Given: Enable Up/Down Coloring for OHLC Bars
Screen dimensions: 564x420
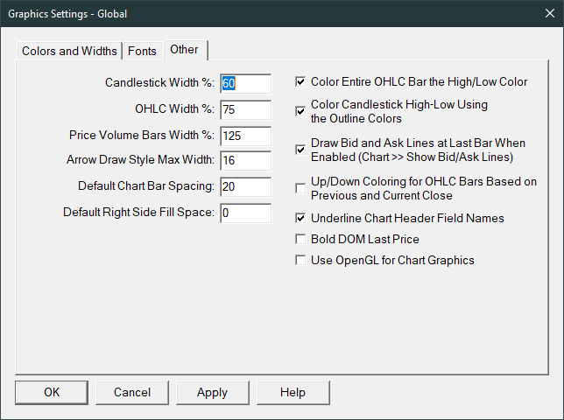Looking at the screenshot, I should pos(301,189).
